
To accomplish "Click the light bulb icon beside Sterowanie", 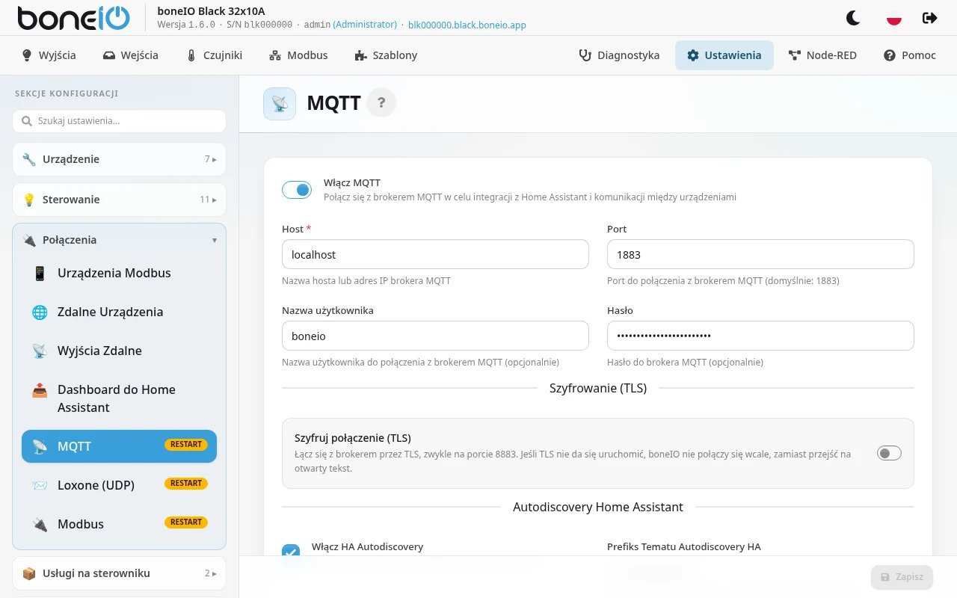I will 29,200.
